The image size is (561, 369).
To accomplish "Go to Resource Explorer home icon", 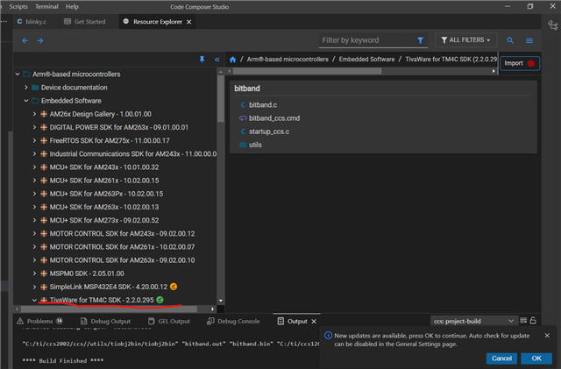I will tap(232, 60).
